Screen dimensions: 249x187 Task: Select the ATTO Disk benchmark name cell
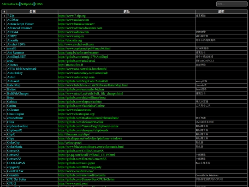(x=32, y=69)
